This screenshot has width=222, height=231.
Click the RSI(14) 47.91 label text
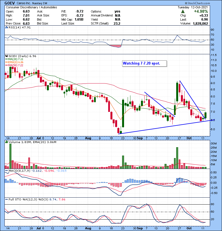19,27
